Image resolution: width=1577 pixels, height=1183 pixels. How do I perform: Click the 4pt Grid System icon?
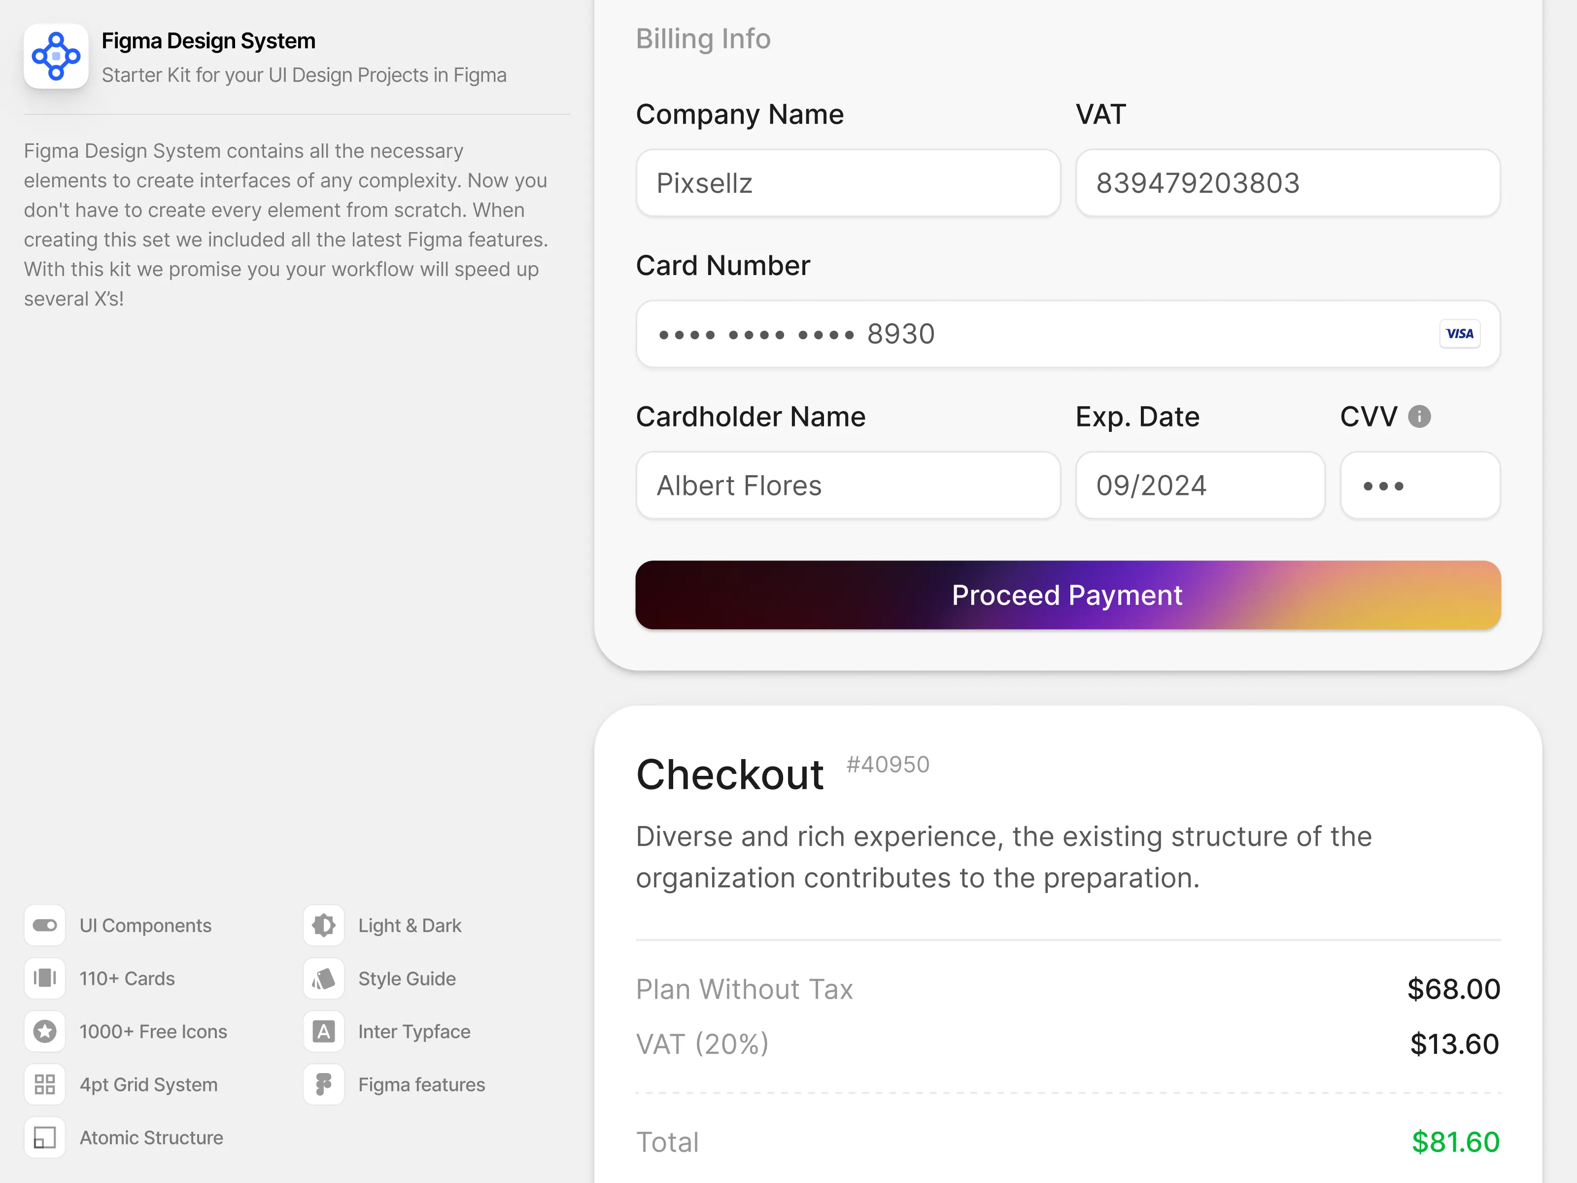click(45, 1084)
